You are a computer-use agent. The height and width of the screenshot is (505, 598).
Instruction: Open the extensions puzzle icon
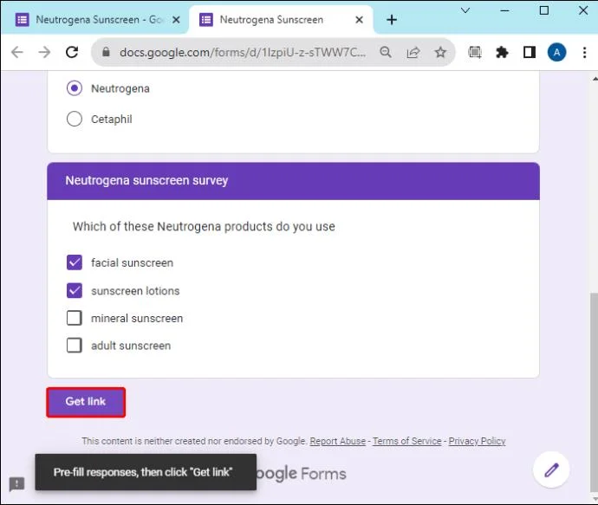point(502,52)
